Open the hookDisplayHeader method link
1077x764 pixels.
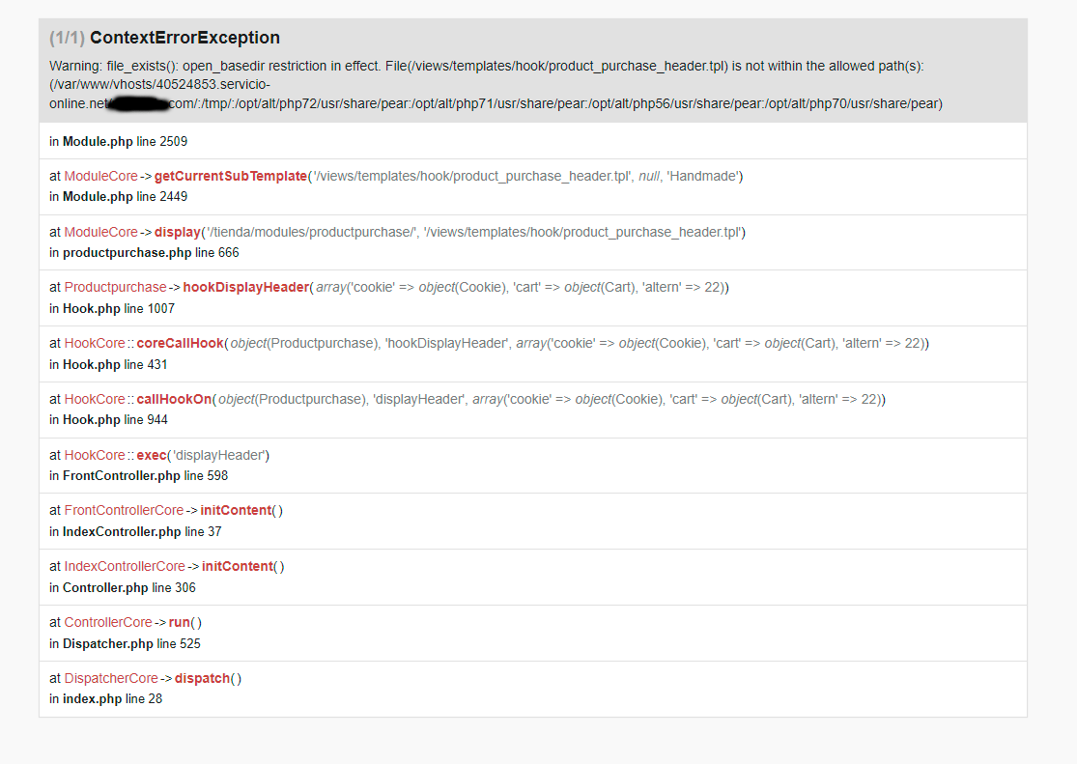click(x=246, y=287)
